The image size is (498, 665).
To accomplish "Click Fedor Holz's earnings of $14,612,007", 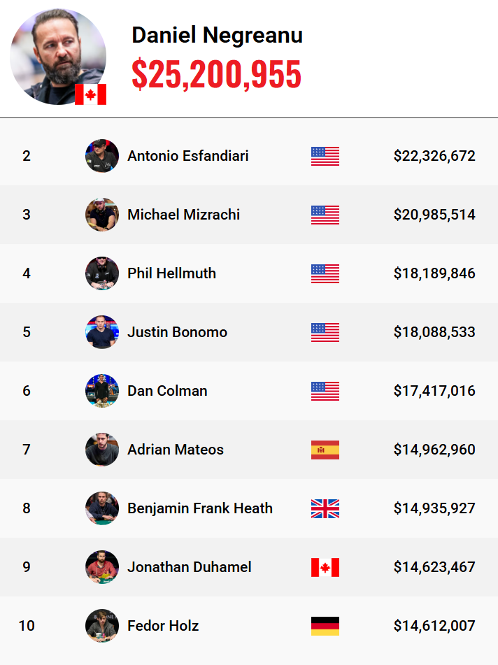I will click(x=434, y=626).
